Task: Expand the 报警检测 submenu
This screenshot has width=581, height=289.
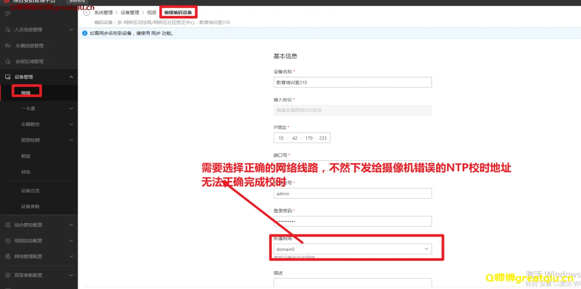Action: point(71,140)
